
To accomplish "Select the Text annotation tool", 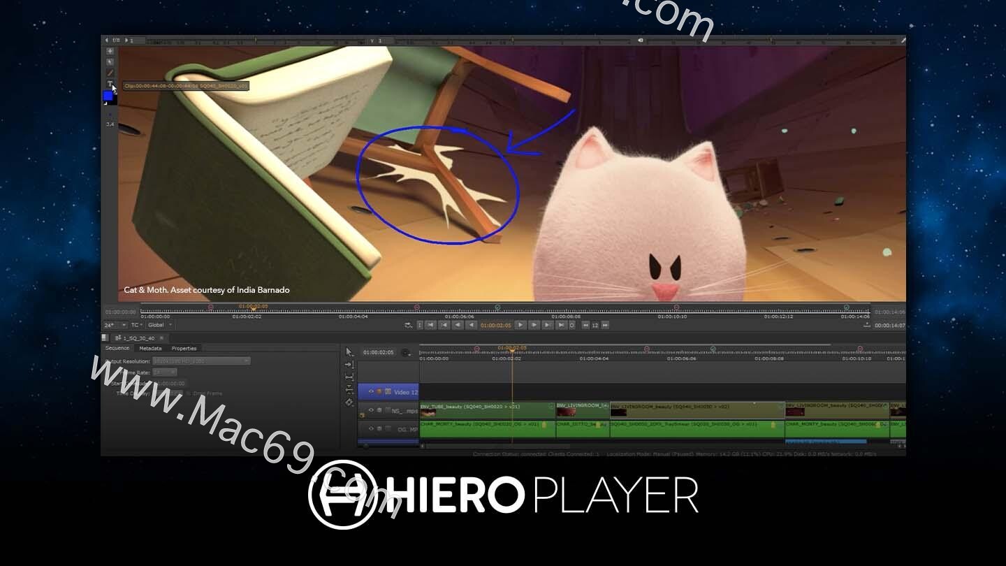I will (x=110, y=84).
